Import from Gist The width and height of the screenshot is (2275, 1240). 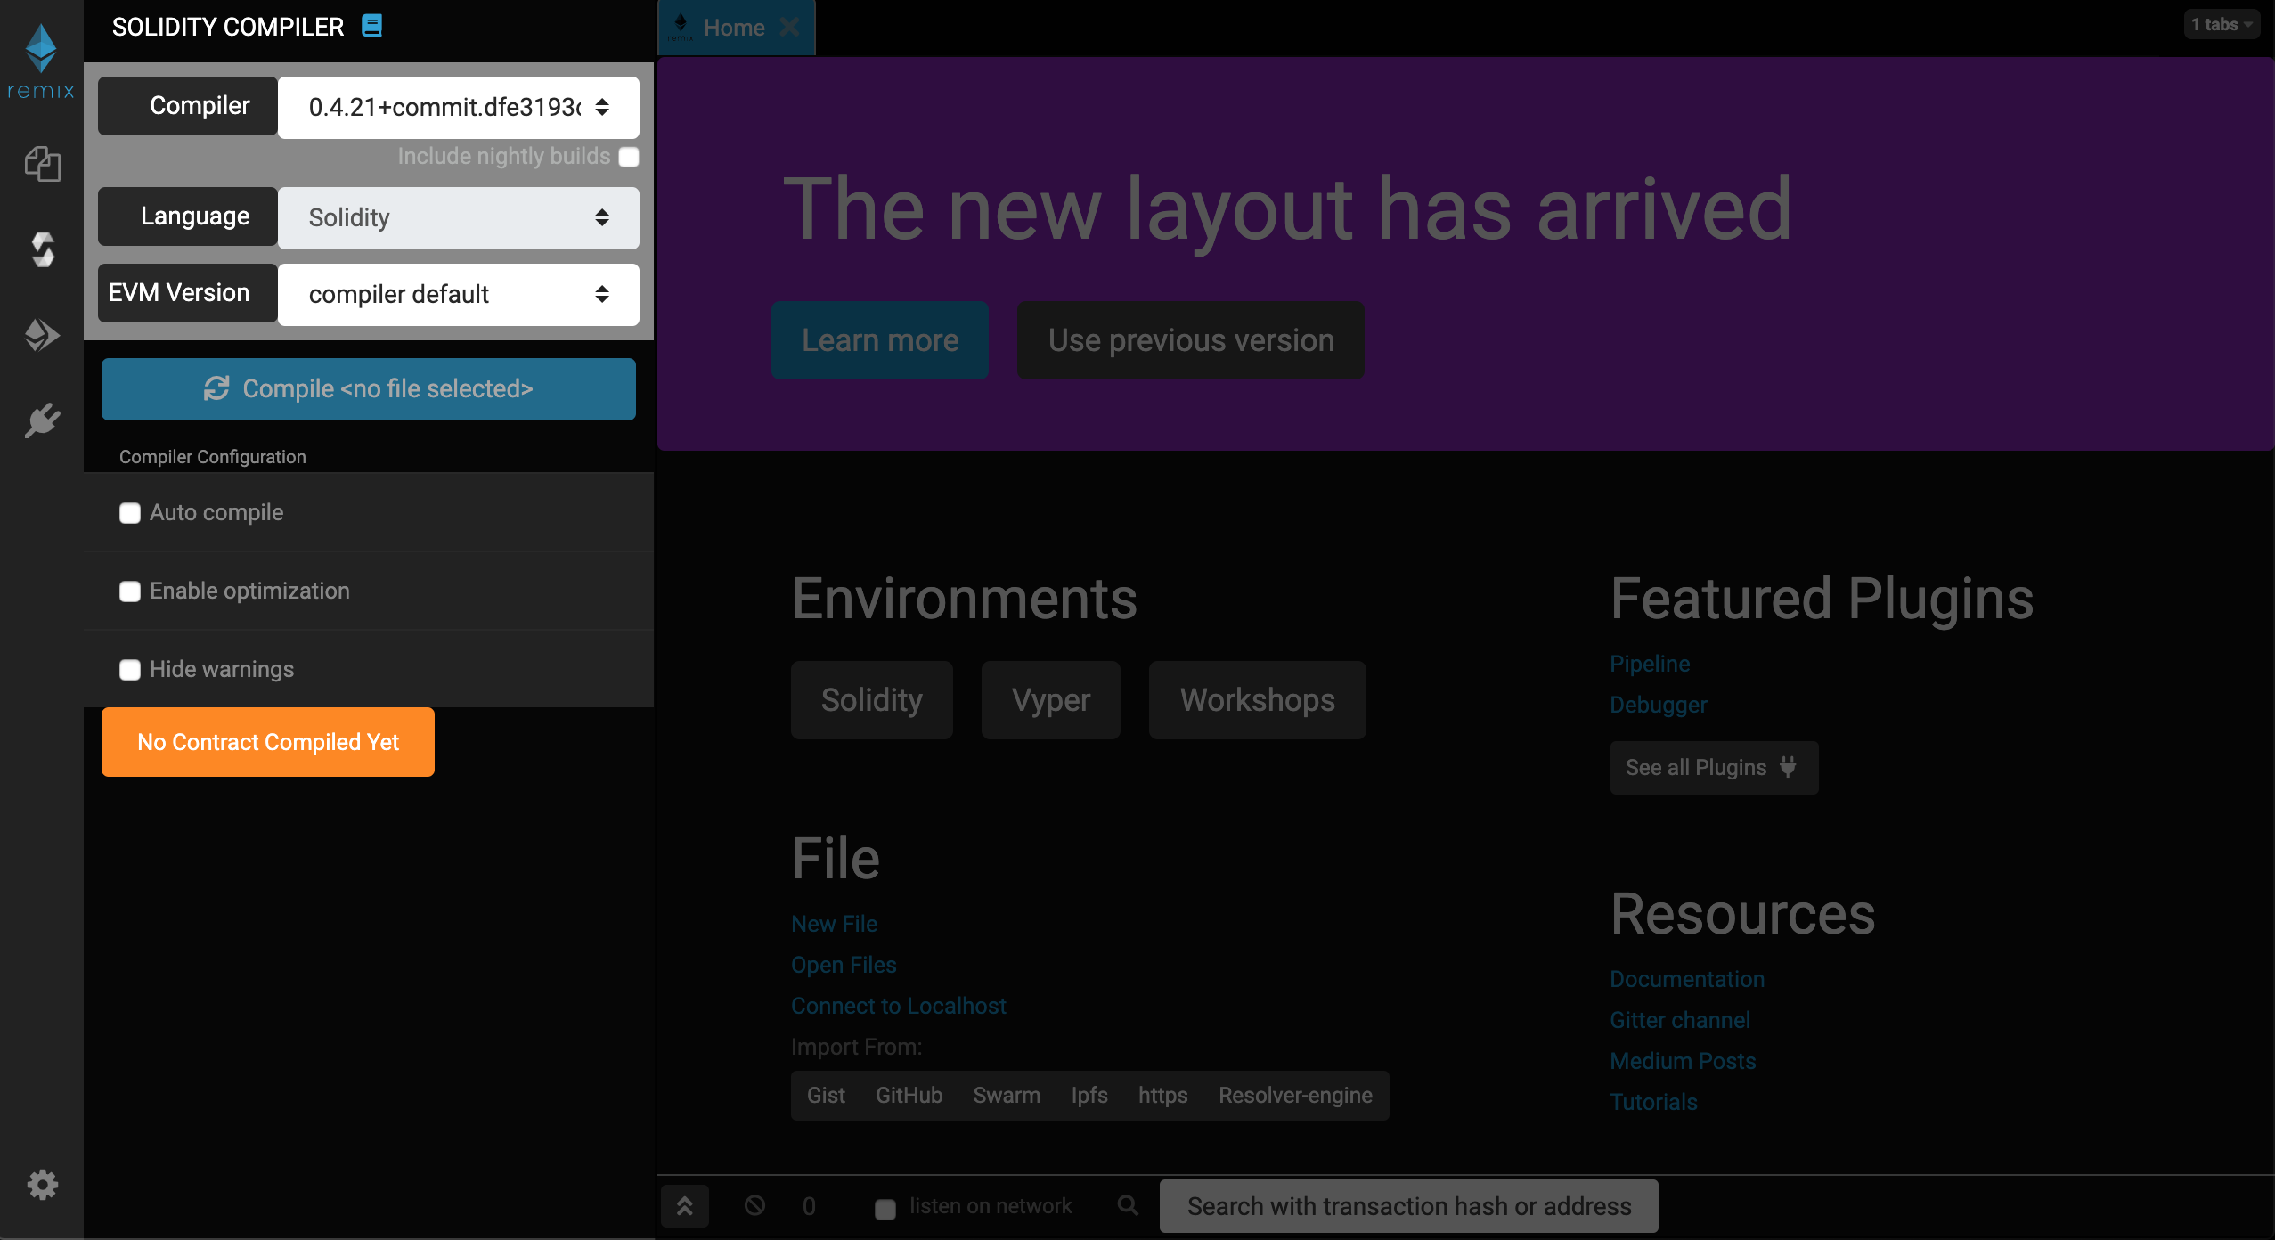point(826,1096)
